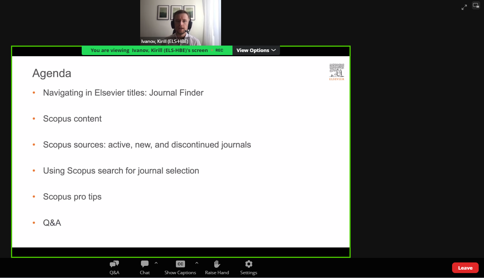This screenshot has height=278, width=484.
Task: Click 'Navigating in Elsevier titles: Journal Finder'
Action: 123,93
